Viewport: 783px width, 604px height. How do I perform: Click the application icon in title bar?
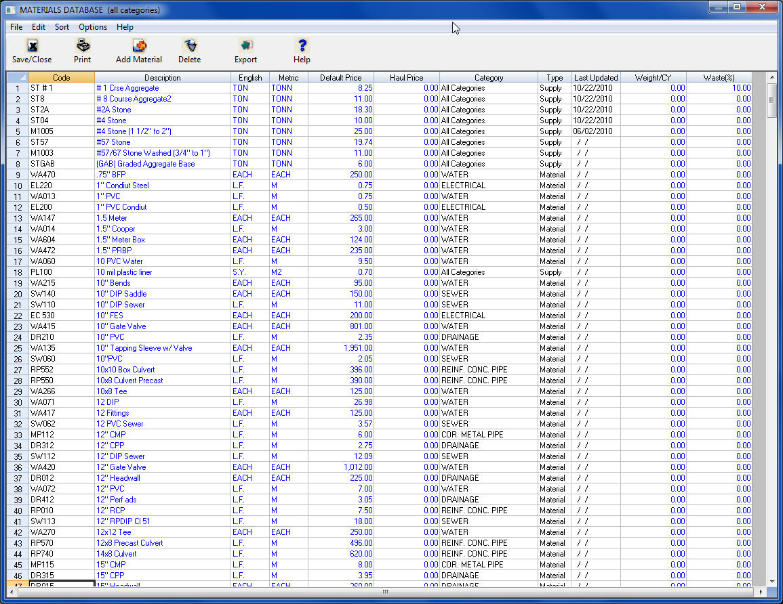point(10,10)
